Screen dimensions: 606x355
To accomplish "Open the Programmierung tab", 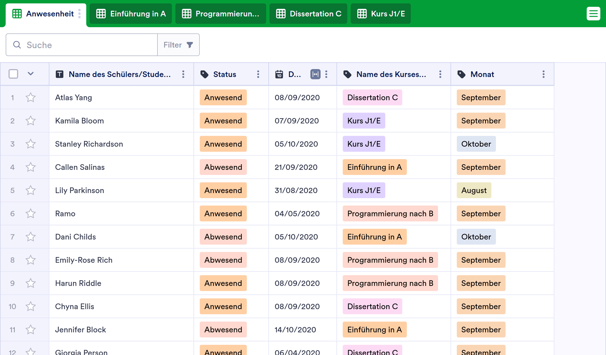I will (x=221, y=14).
